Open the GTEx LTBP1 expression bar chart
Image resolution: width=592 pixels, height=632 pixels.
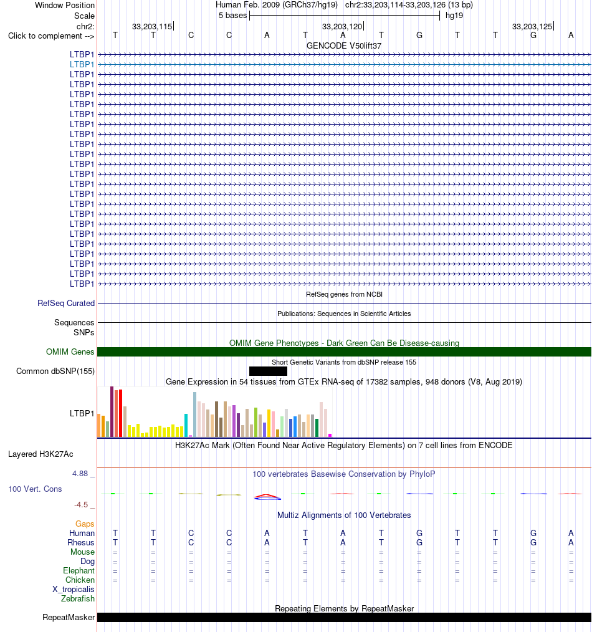[214, 412]
